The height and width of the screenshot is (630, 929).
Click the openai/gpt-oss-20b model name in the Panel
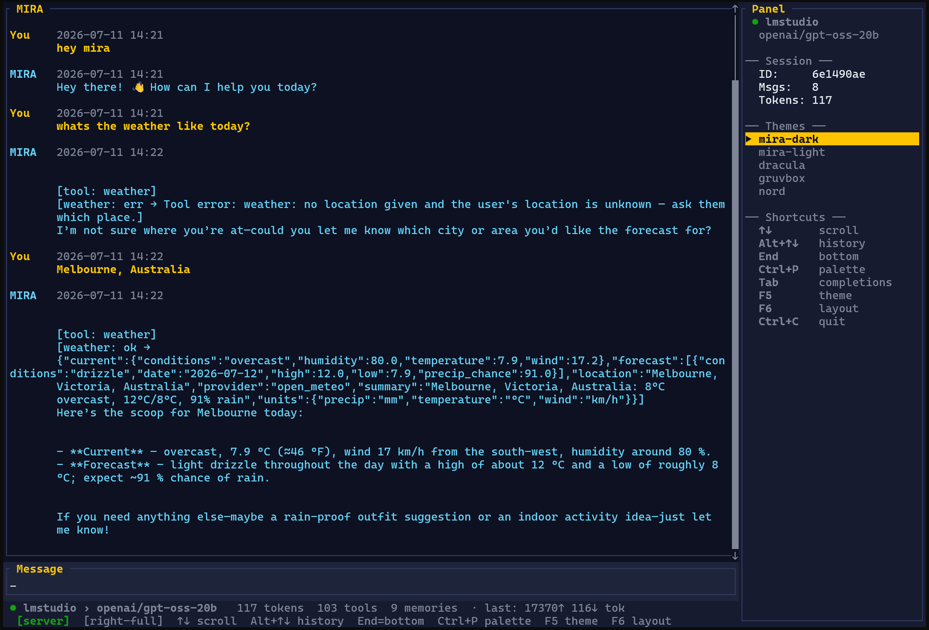819,35
